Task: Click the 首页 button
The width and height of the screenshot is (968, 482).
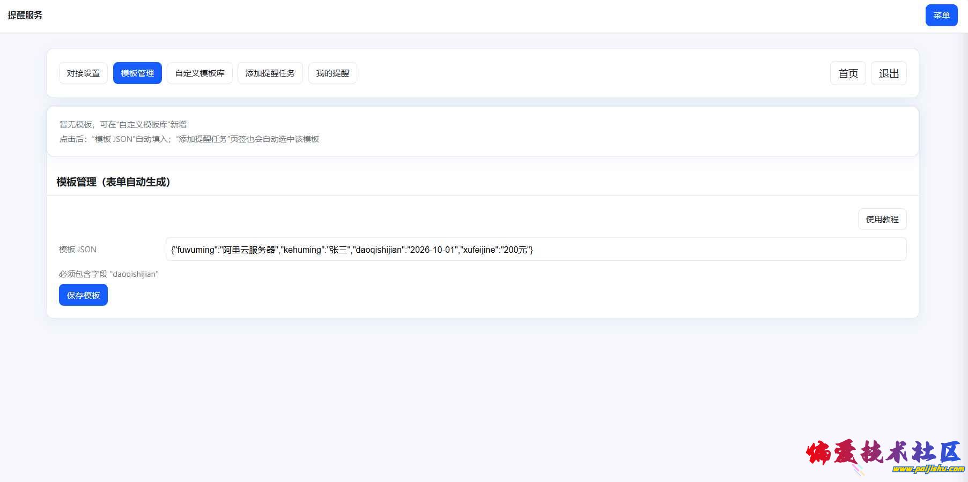Action: point(848,73)
